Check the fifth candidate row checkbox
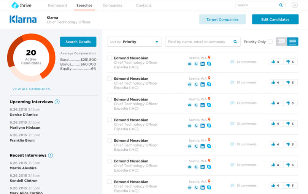The image size is (308, 194). click(109, 140)
